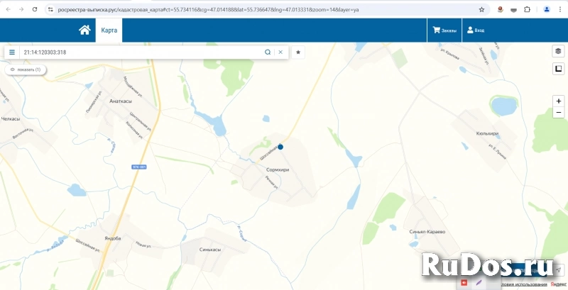Open the Карта tab
The height and width of the screenshot is (290, 568).
(109, 30)
